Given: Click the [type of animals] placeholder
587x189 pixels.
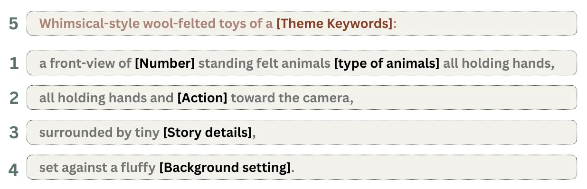Looking at the screenshot, I should (387, 63).
